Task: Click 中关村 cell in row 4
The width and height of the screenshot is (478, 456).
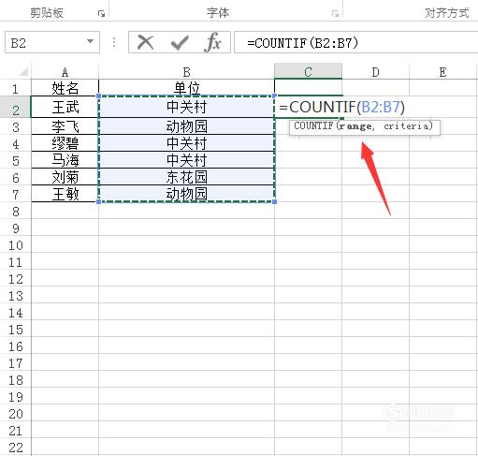Action: click(186, 143)
